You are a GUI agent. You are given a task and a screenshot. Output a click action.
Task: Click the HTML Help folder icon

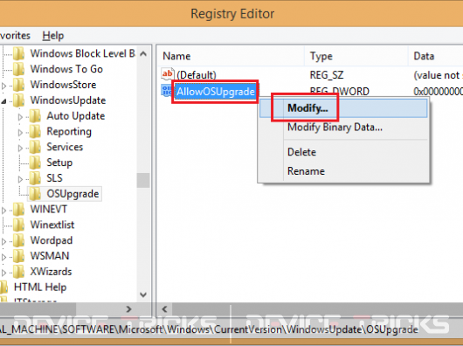pos(3,287)
